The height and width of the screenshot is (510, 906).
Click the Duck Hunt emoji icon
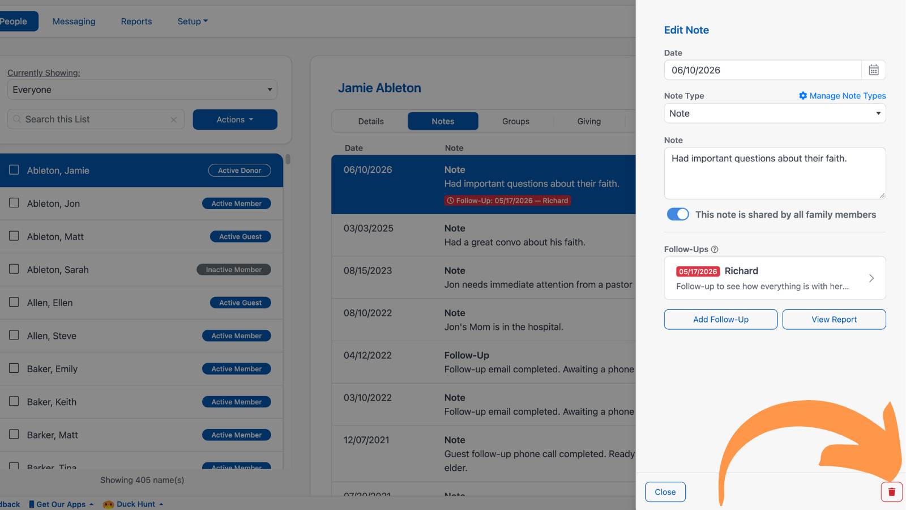click(x=108, y=504)
